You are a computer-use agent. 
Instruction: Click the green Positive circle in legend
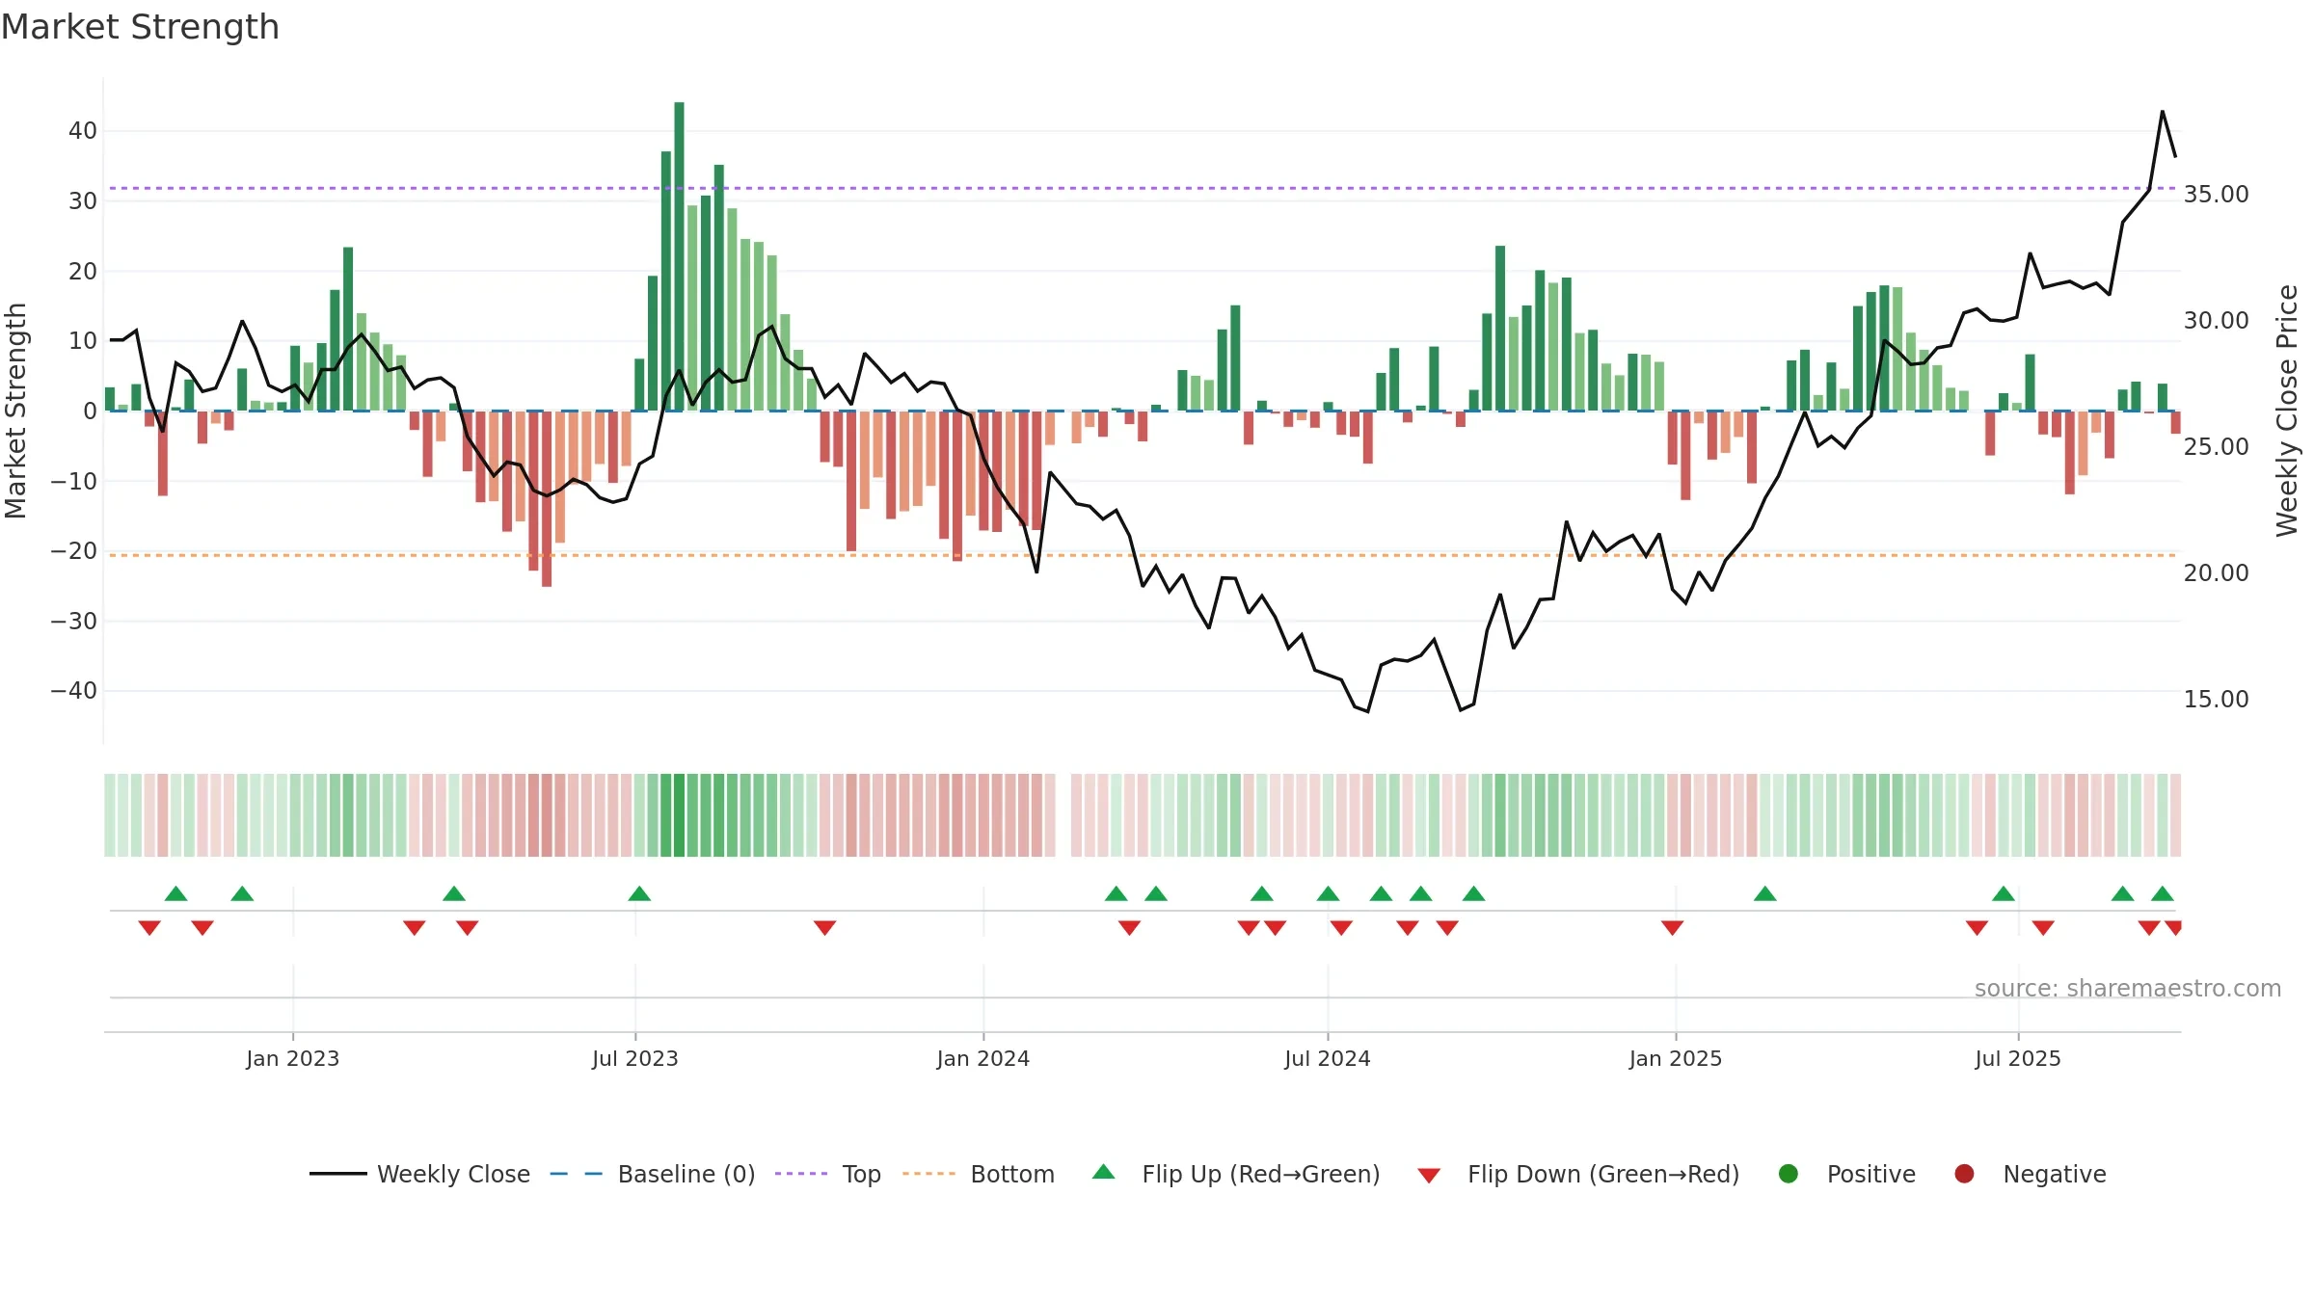[x=1789, y=1174]
